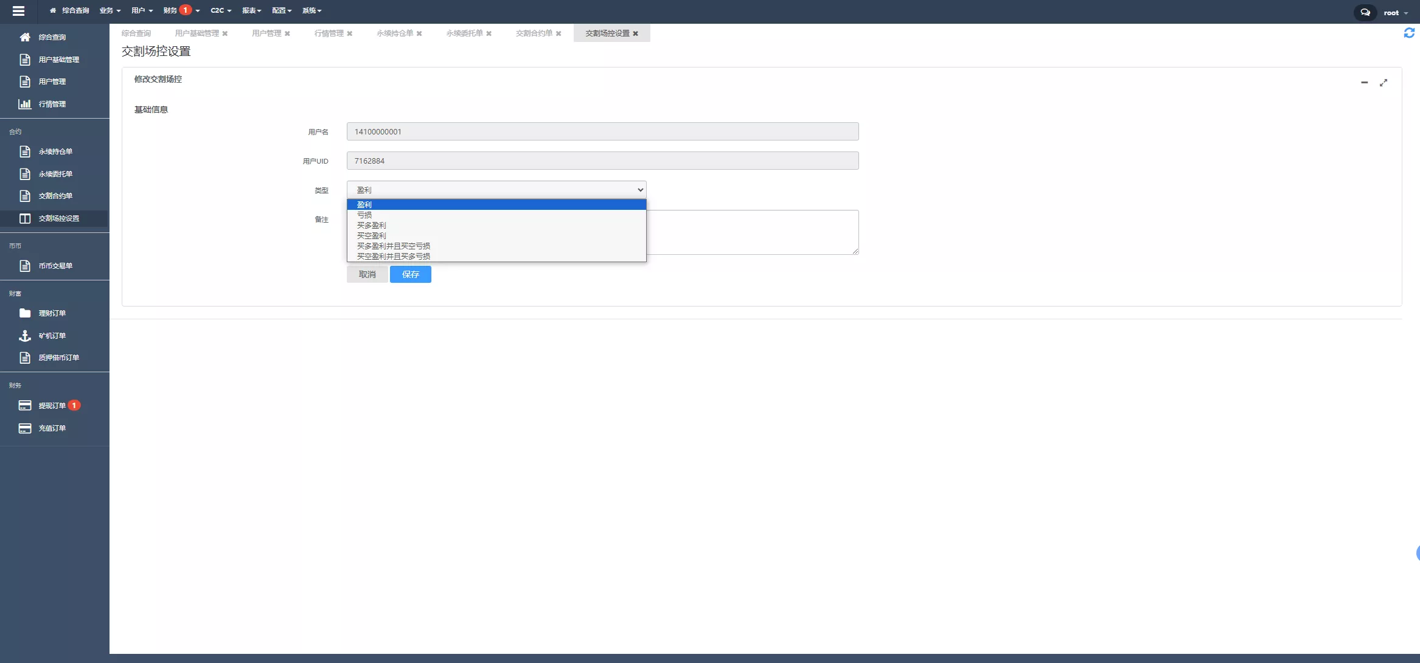Open the chat messages icon
1420x663 pixels.
tap(1365, 12)
